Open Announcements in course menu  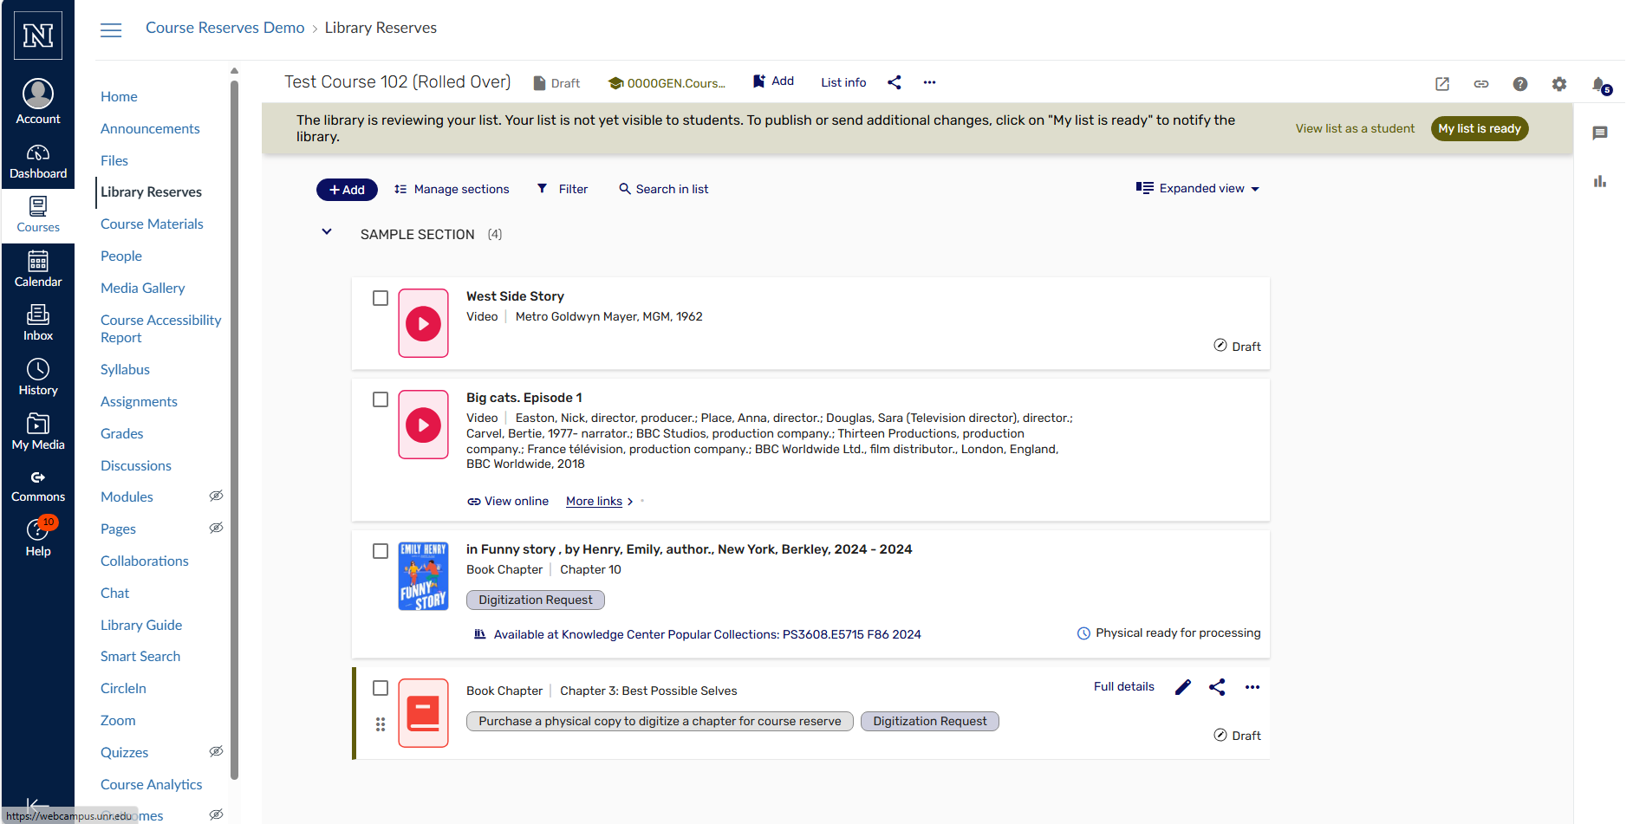point(150,128)
